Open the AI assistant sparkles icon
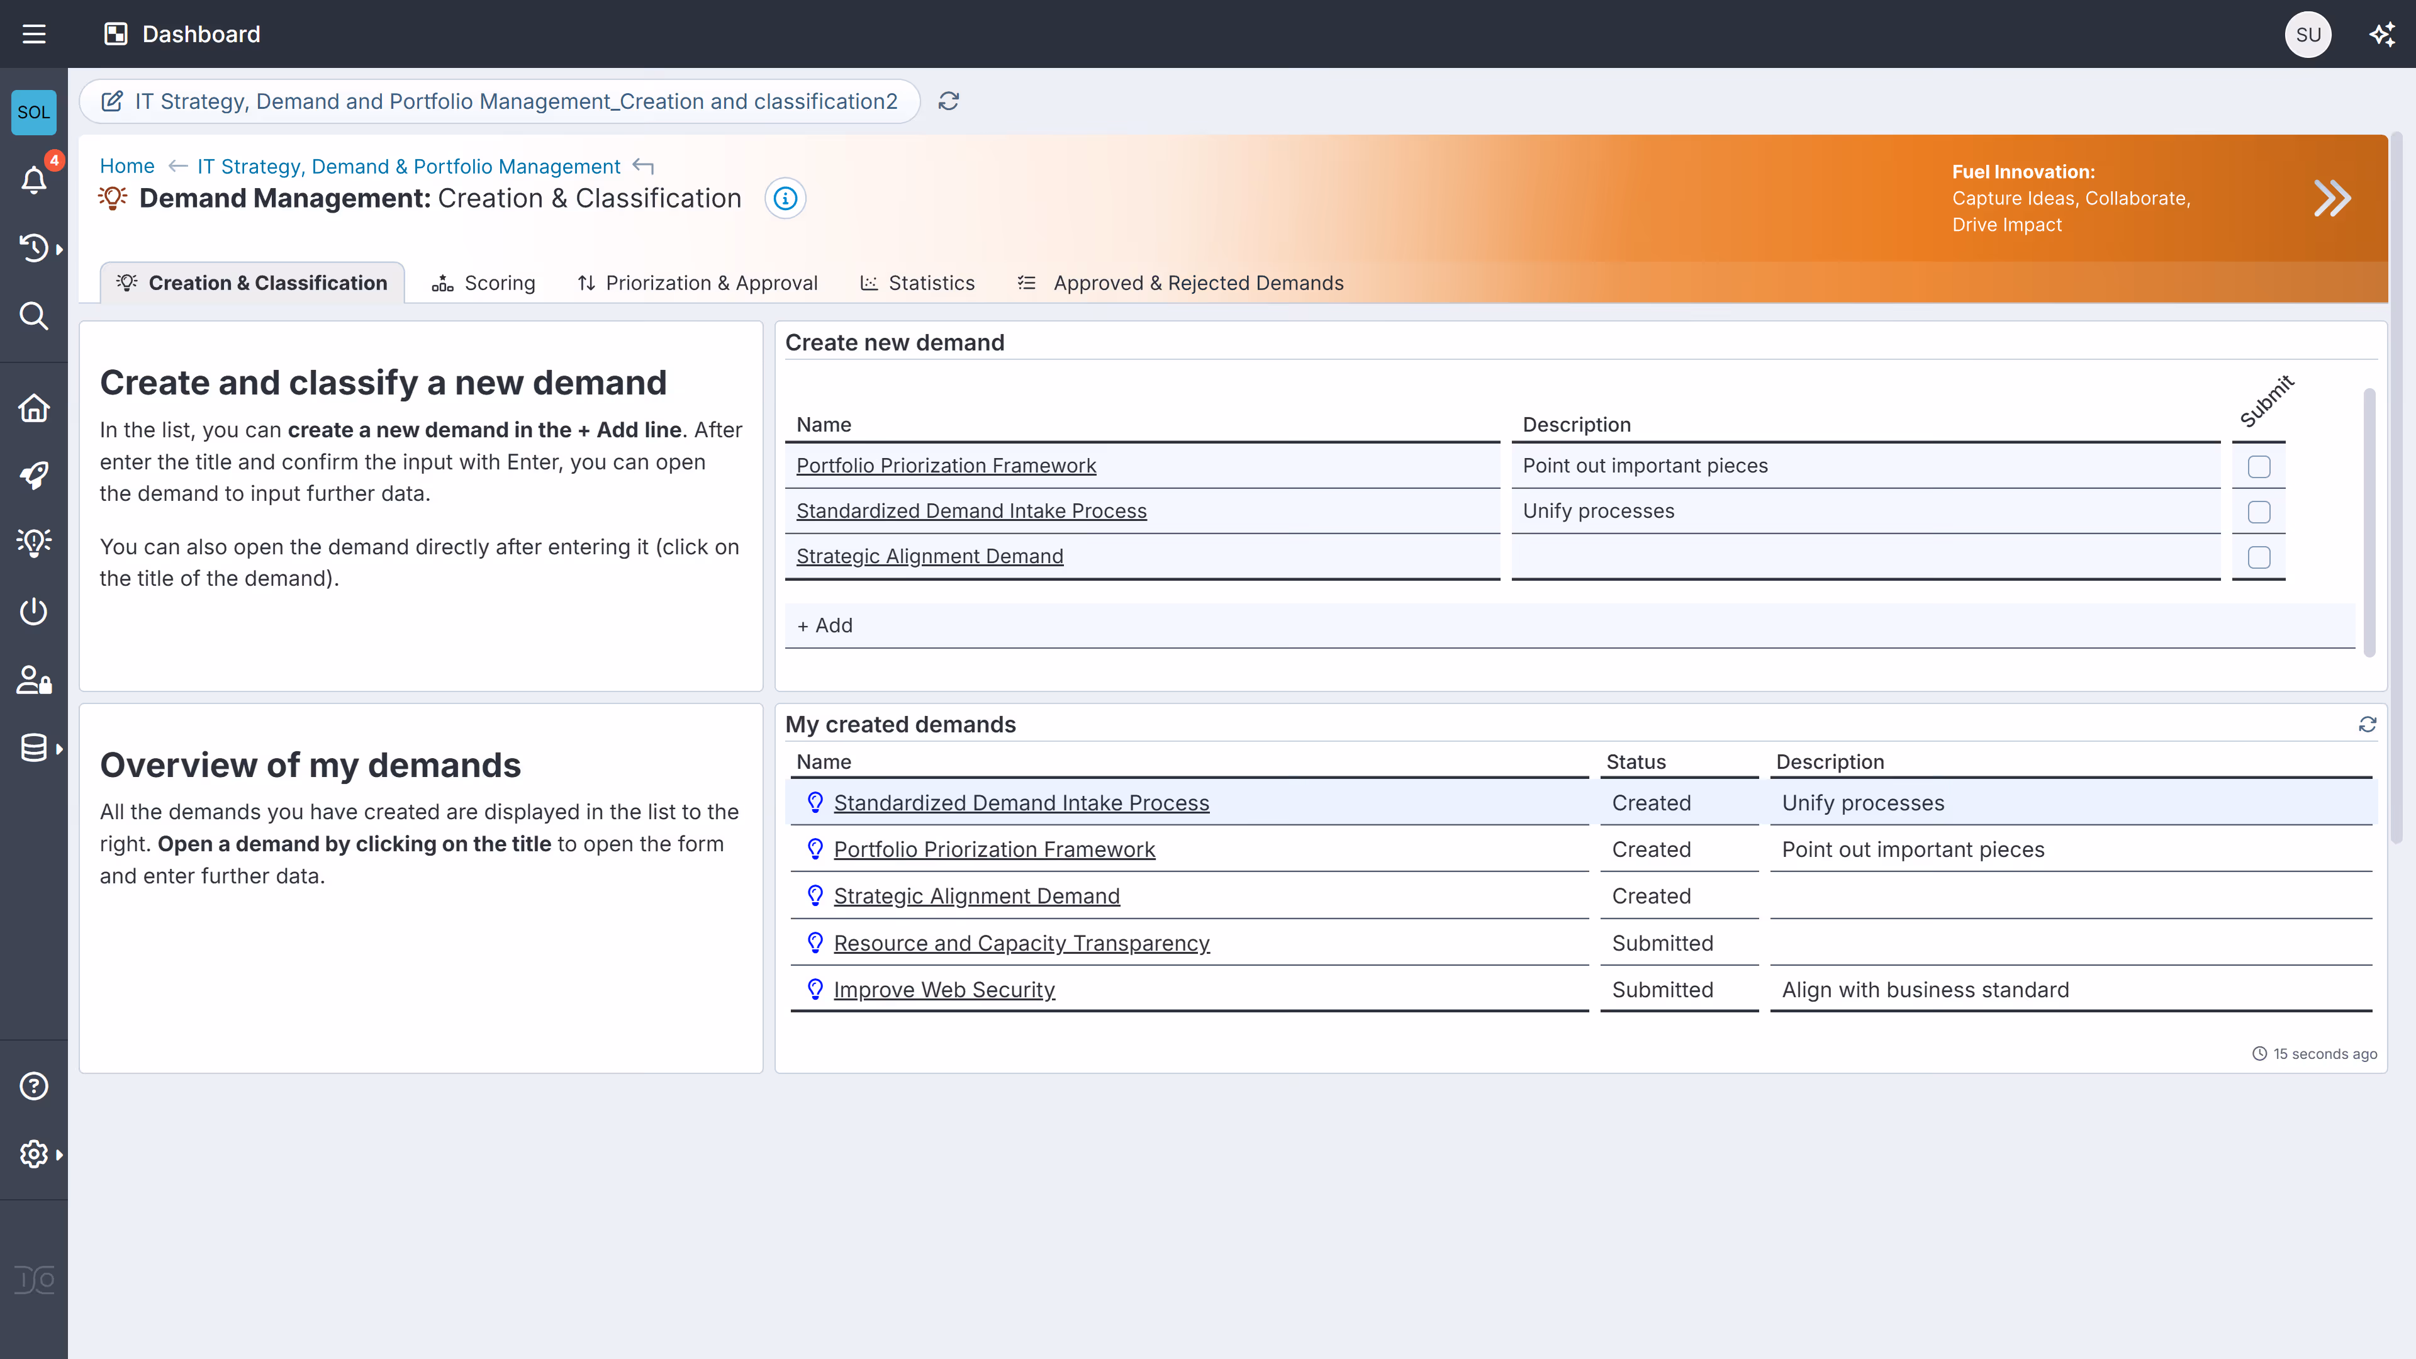The image size is (2416, 1359). point(2382,34)
